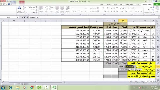Click the fill color bucket icon
The image size is (160, 90).
(126, 11)
